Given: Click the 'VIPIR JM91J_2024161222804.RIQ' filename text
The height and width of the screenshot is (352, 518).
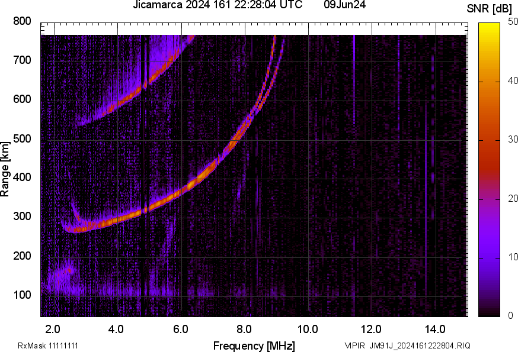Looking at the screenshot, I should pos(407,345).
